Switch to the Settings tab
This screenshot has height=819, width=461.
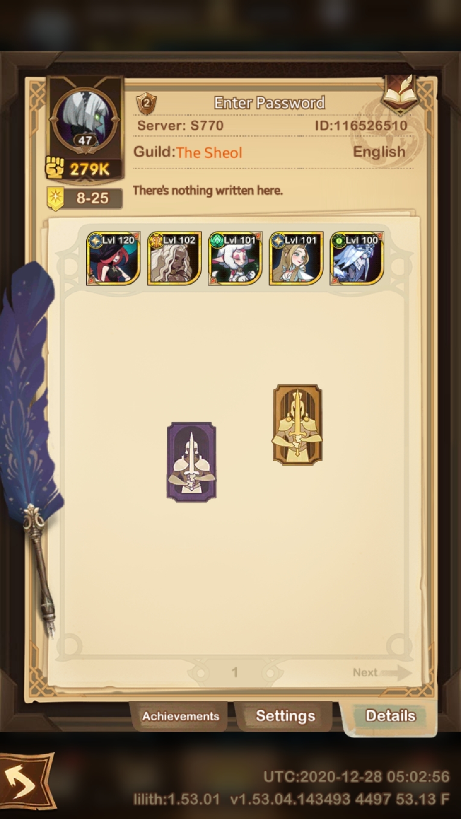(285, 716)
